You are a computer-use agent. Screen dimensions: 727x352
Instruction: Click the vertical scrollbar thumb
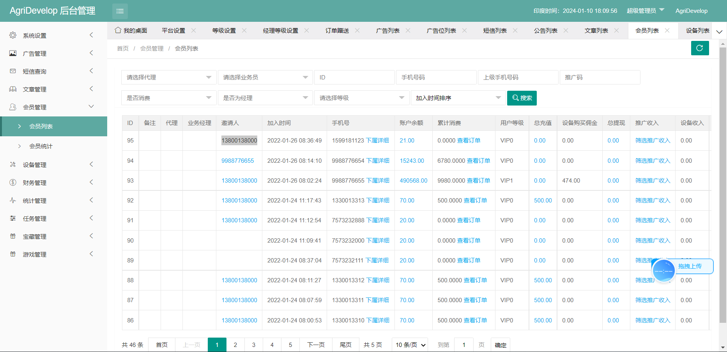723,185
